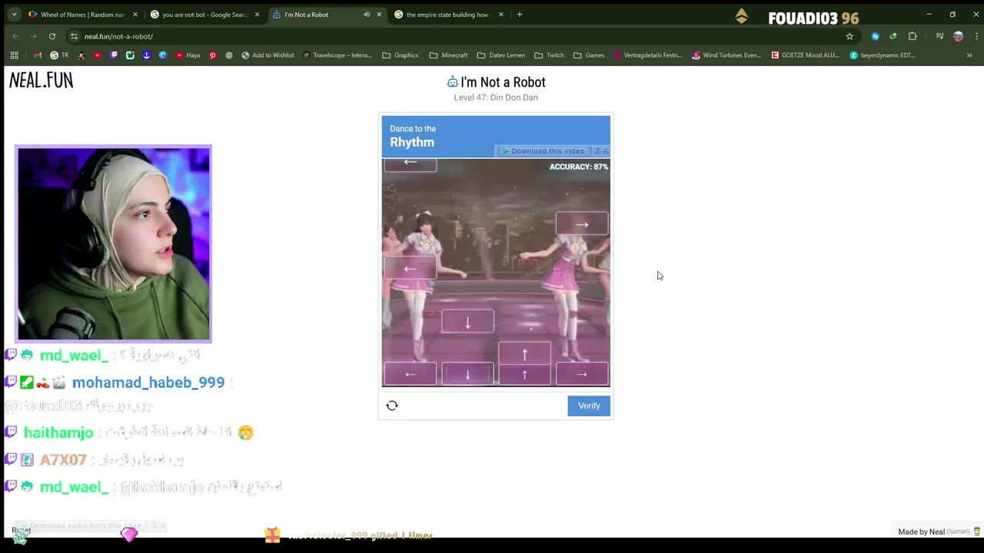
Task: Close the Download this video overlay
Action: [x=606, y=151]
